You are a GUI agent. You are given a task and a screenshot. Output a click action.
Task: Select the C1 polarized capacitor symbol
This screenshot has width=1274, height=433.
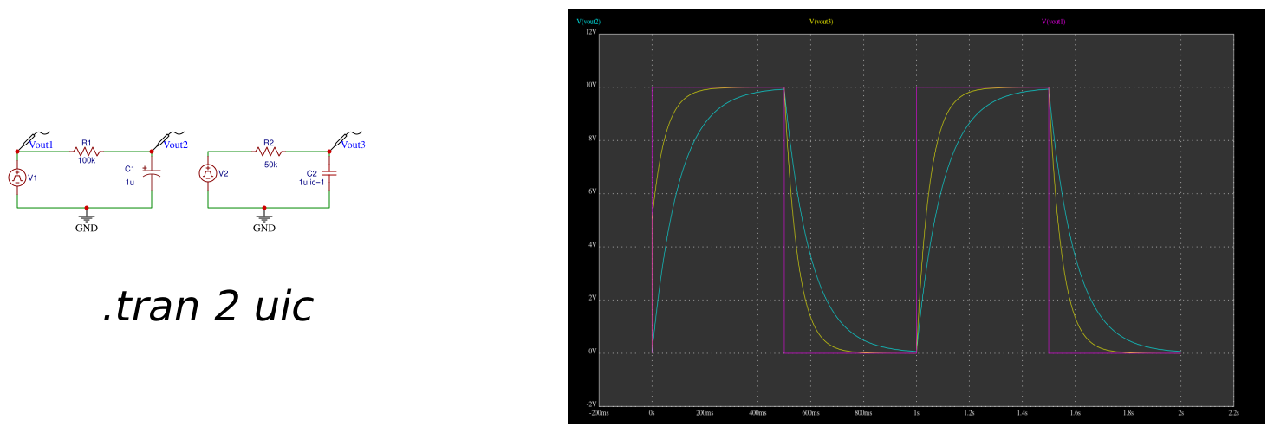click(x=152, y=174)
